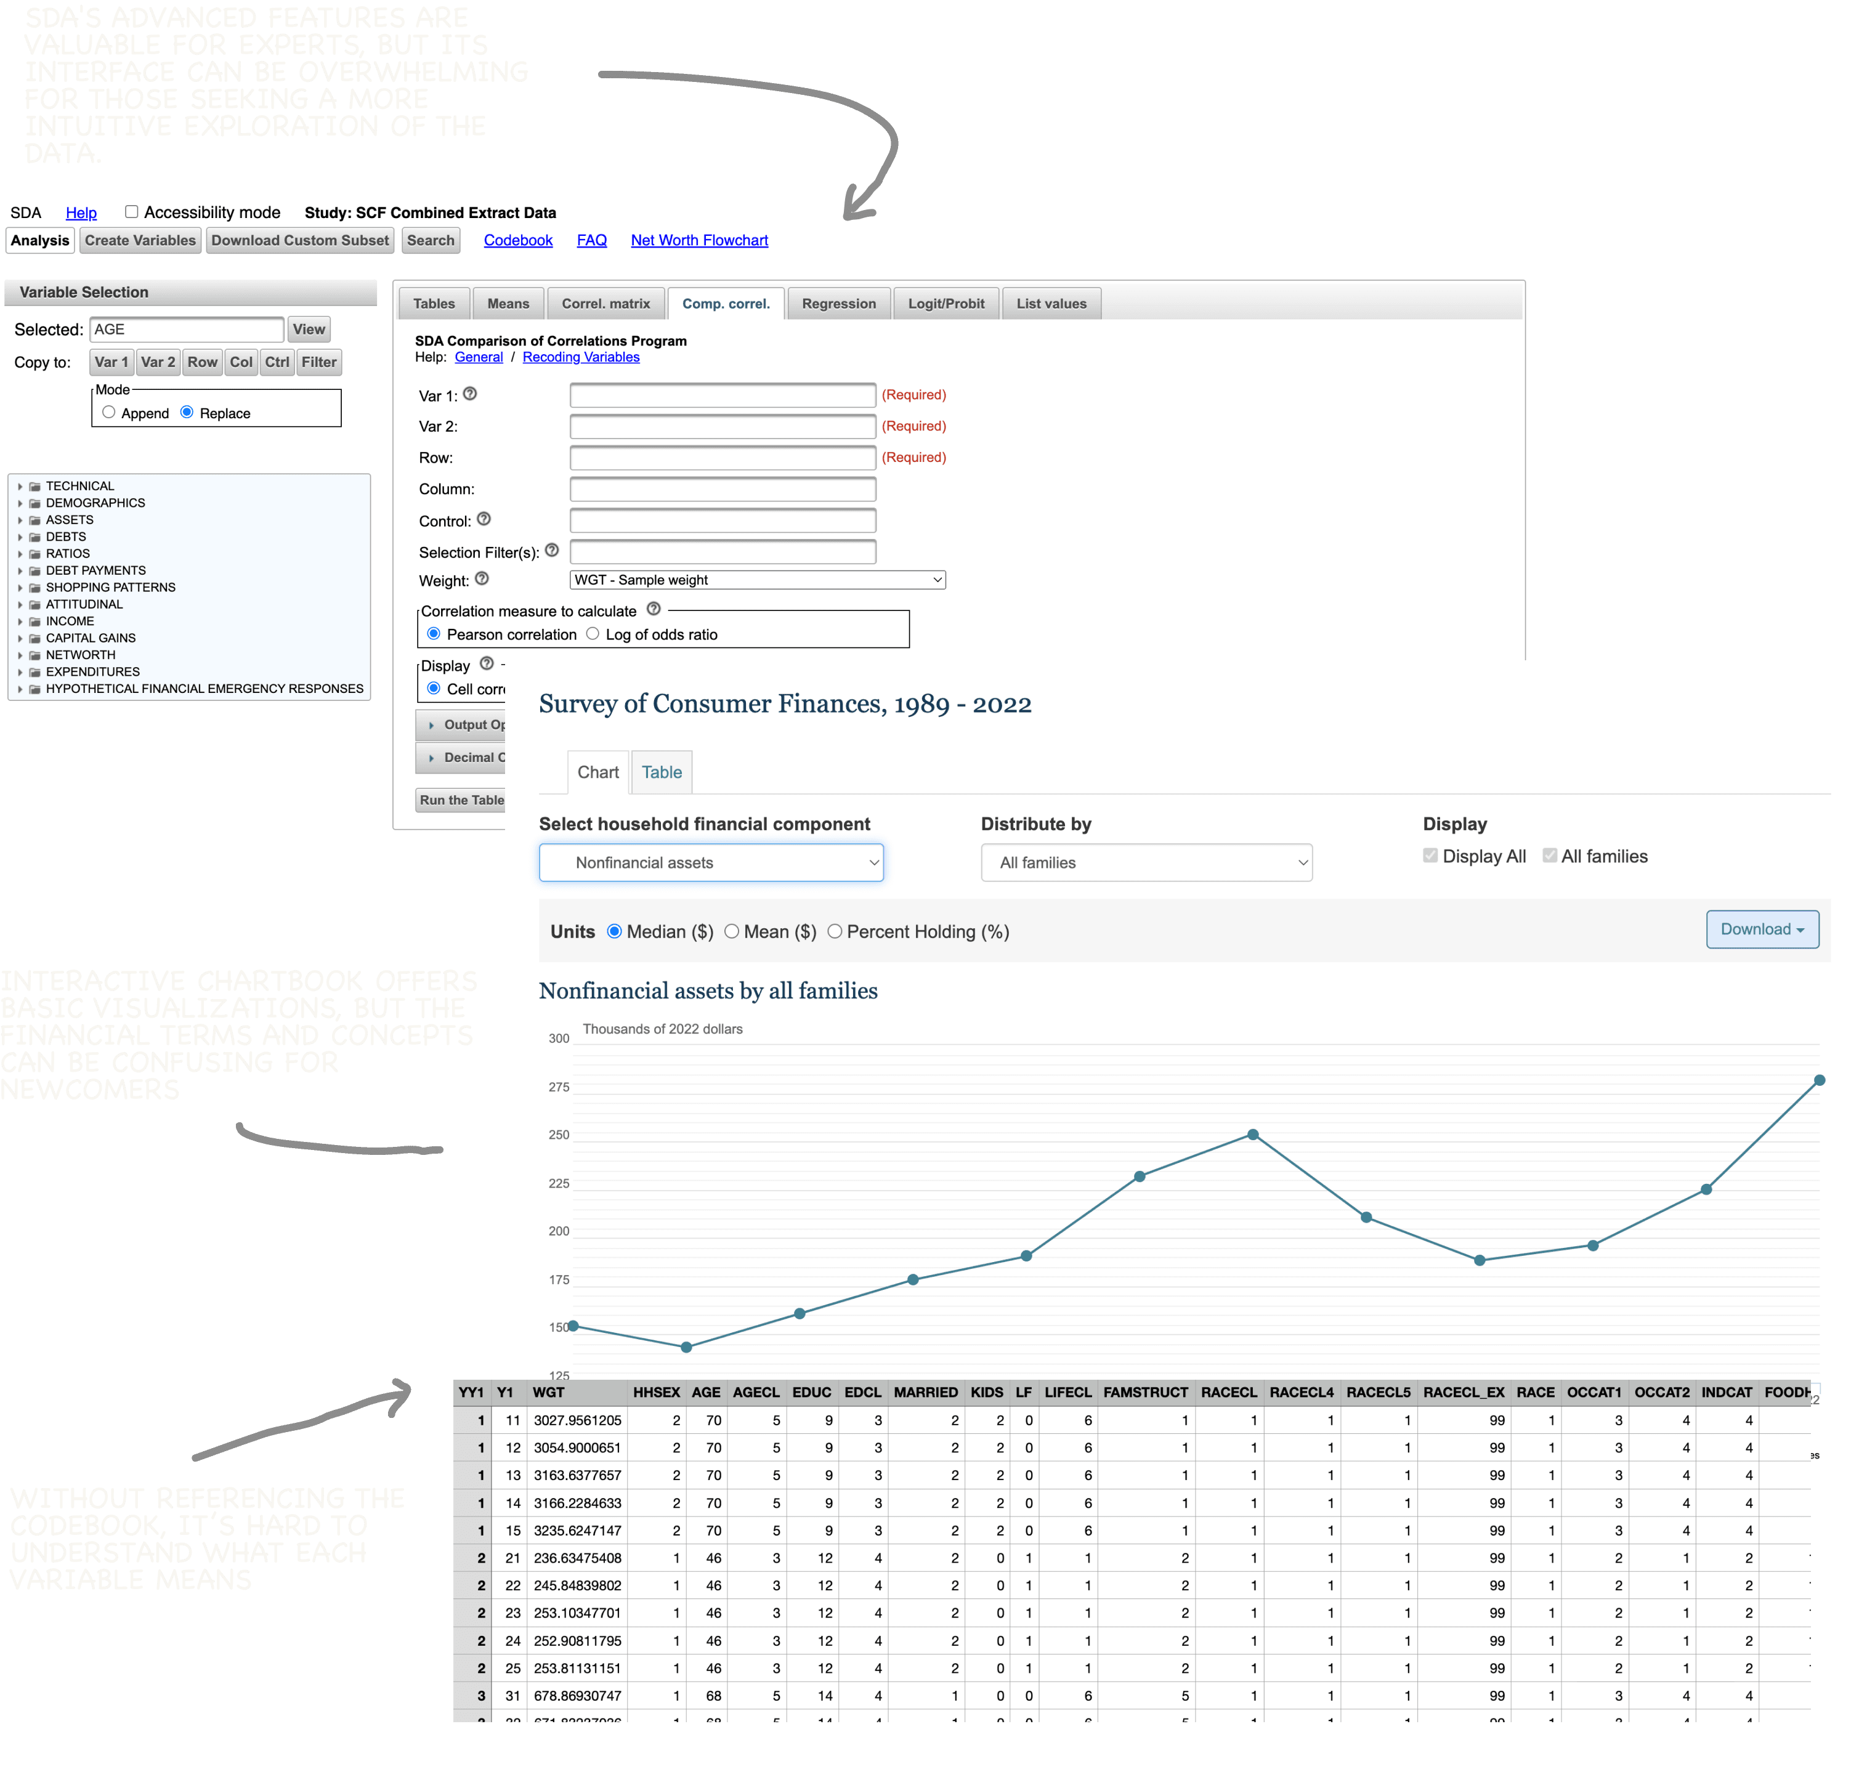This screenshot has width=1875, height=1769.
Task: Open the Display section help icon
Action: 487,664
